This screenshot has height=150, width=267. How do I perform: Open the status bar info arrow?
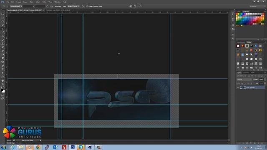(40, 140)
